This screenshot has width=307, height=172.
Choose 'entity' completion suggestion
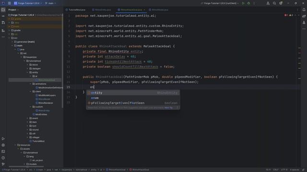tap(133, 93)
